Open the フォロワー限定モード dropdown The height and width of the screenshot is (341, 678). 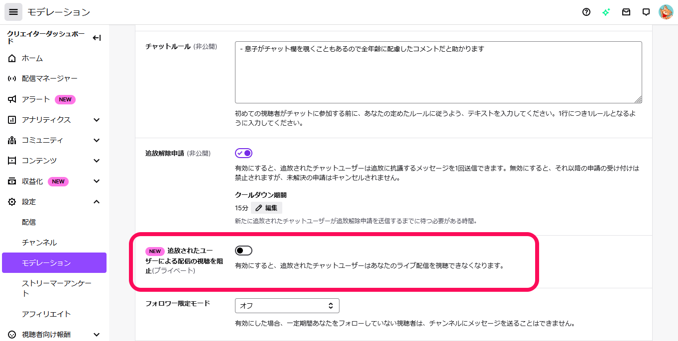[287, 306]
